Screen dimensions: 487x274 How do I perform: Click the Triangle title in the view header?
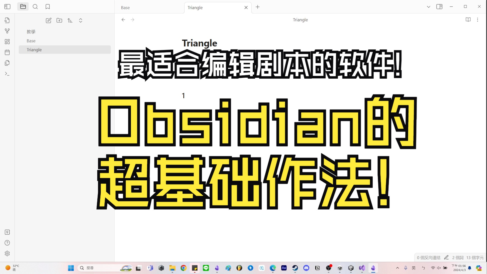tap(300, 20)
